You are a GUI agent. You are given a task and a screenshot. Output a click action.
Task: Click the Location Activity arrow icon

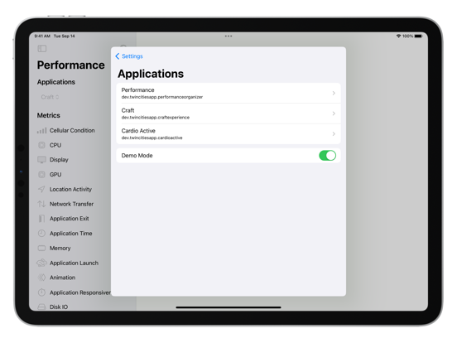pyautogui.click(x=41, y=189)
